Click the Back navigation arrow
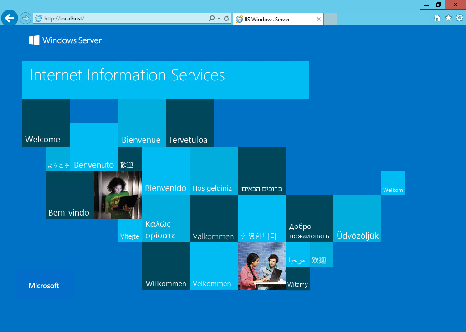 point(9,19)
